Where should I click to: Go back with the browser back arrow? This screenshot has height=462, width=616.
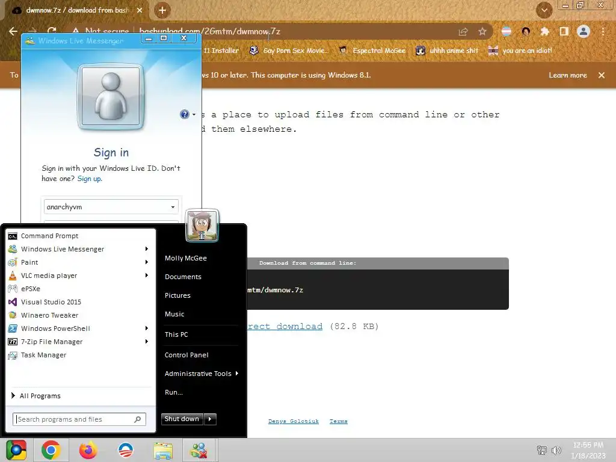coord(13,31)
